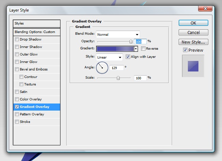Click the Angle value input field

click(x=116, y=68)
